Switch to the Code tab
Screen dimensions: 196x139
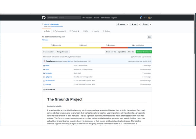(x=47, y=31)
